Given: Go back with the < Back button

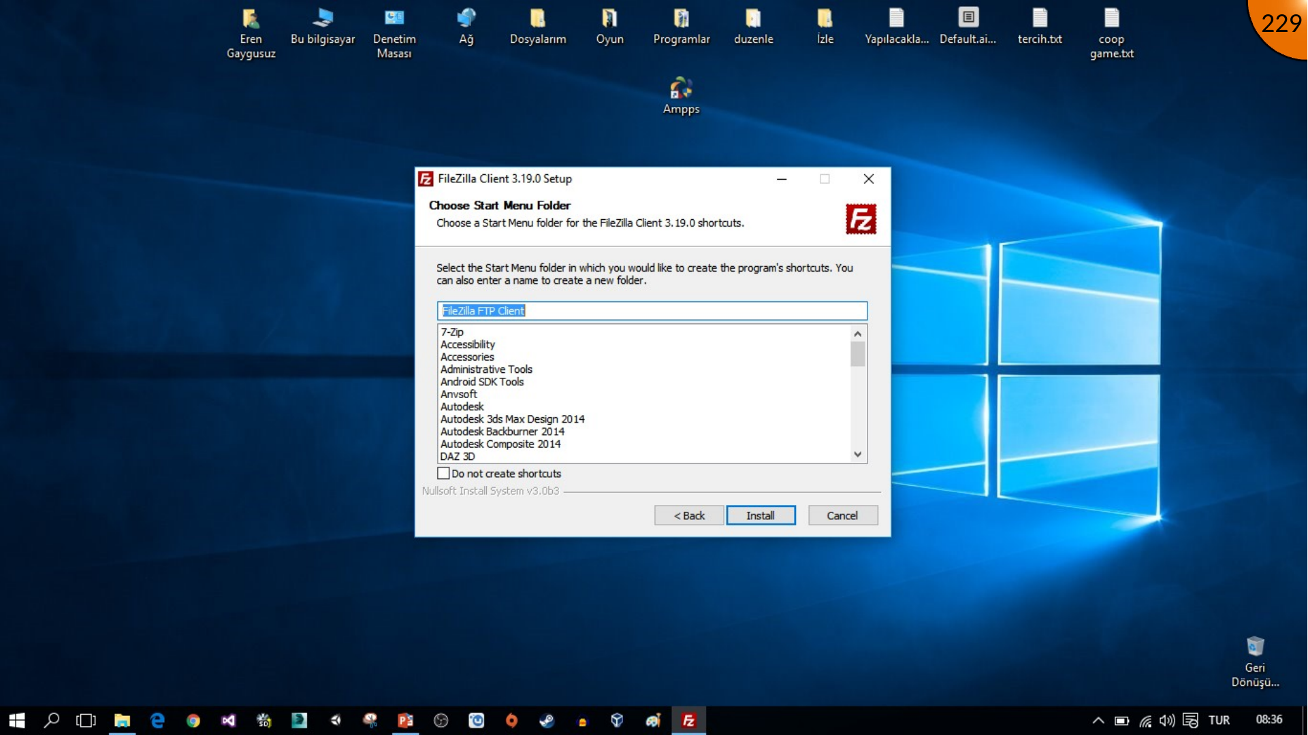Looking at the screenshot, I should pyautogui.click(x=689, y=515).
